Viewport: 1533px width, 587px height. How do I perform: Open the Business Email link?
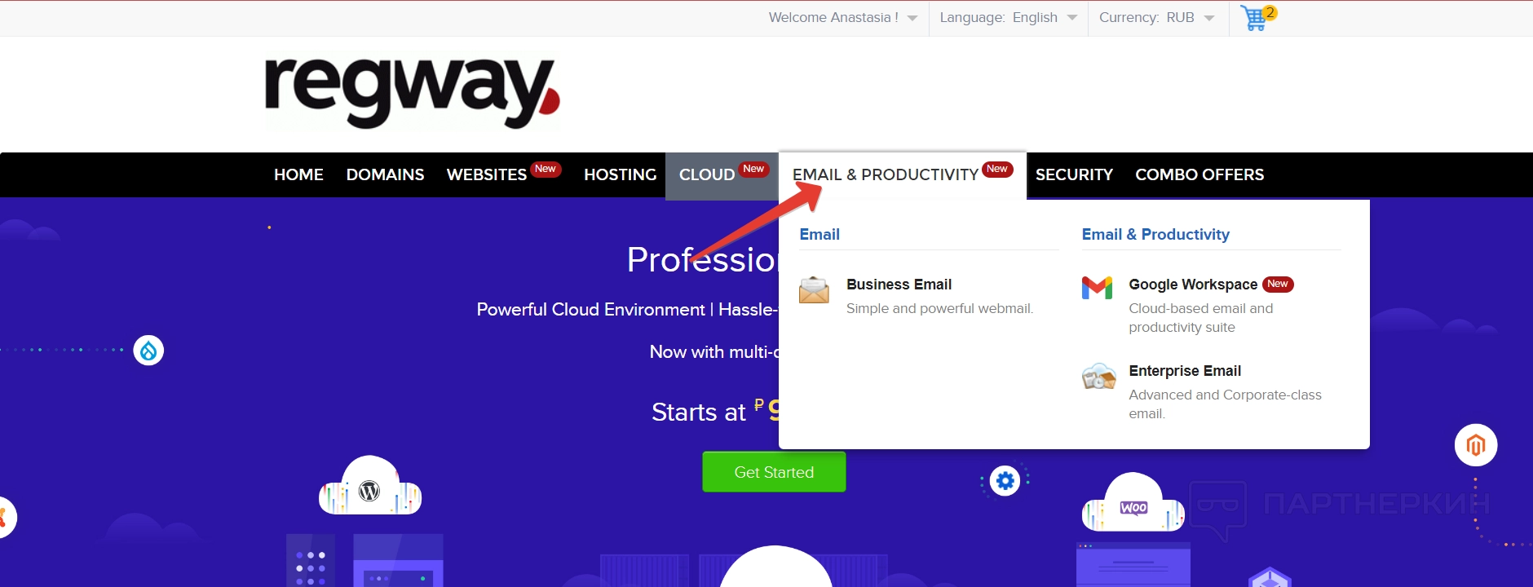899,285
